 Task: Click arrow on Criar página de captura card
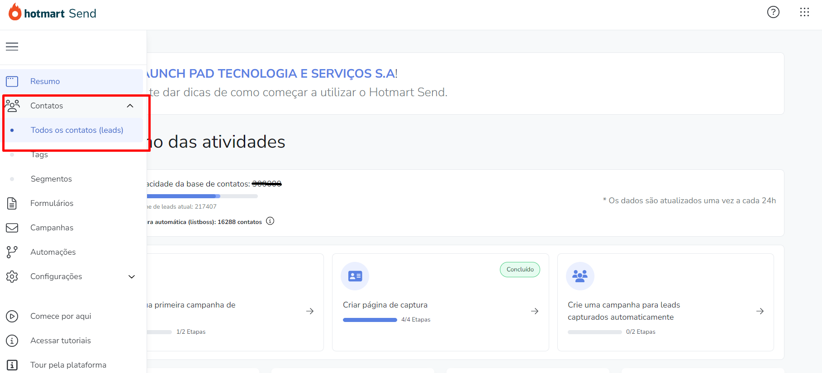(x=534, y=311)
